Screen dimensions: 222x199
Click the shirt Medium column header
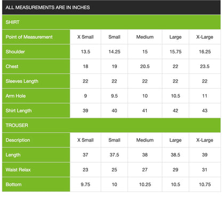[x=145, y=37]
